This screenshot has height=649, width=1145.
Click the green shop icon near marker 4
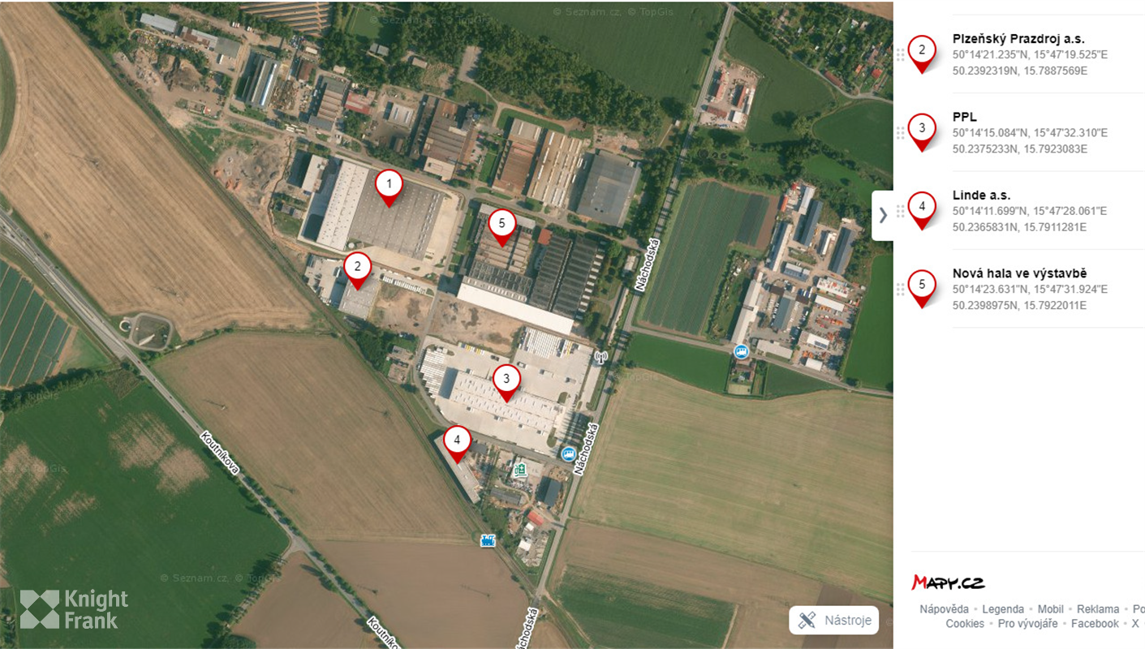tap(519, 469)
